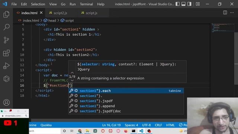Click the streamlabs.com address bar
Screen dimensions: 238x134
coord(13,116)
